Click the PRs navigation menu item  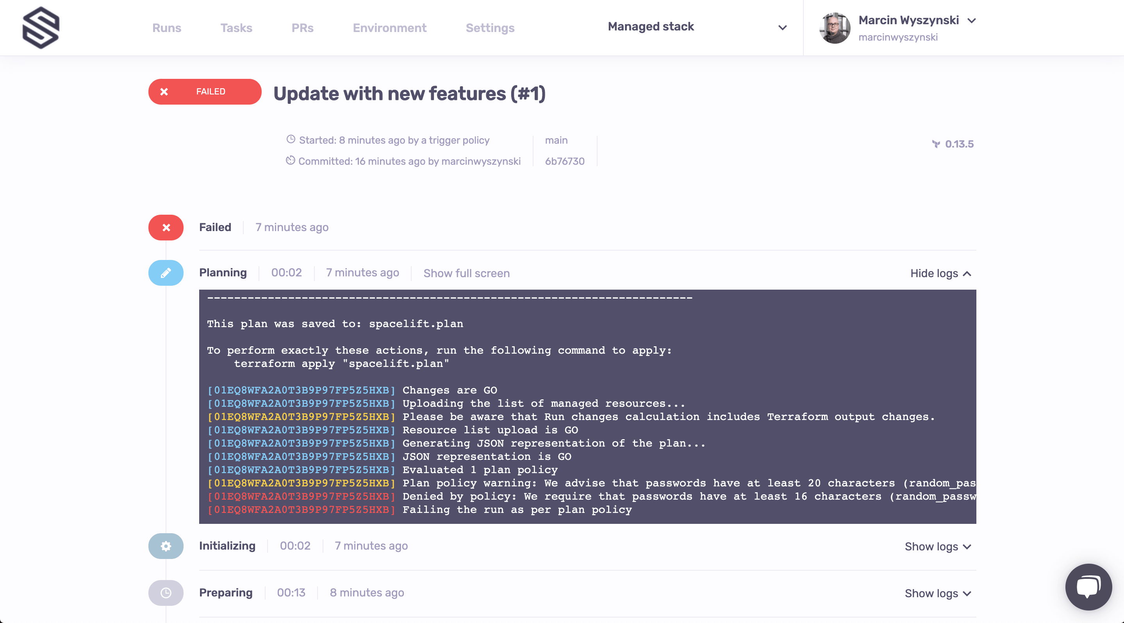pyautogui.click(x=302, y=28)
